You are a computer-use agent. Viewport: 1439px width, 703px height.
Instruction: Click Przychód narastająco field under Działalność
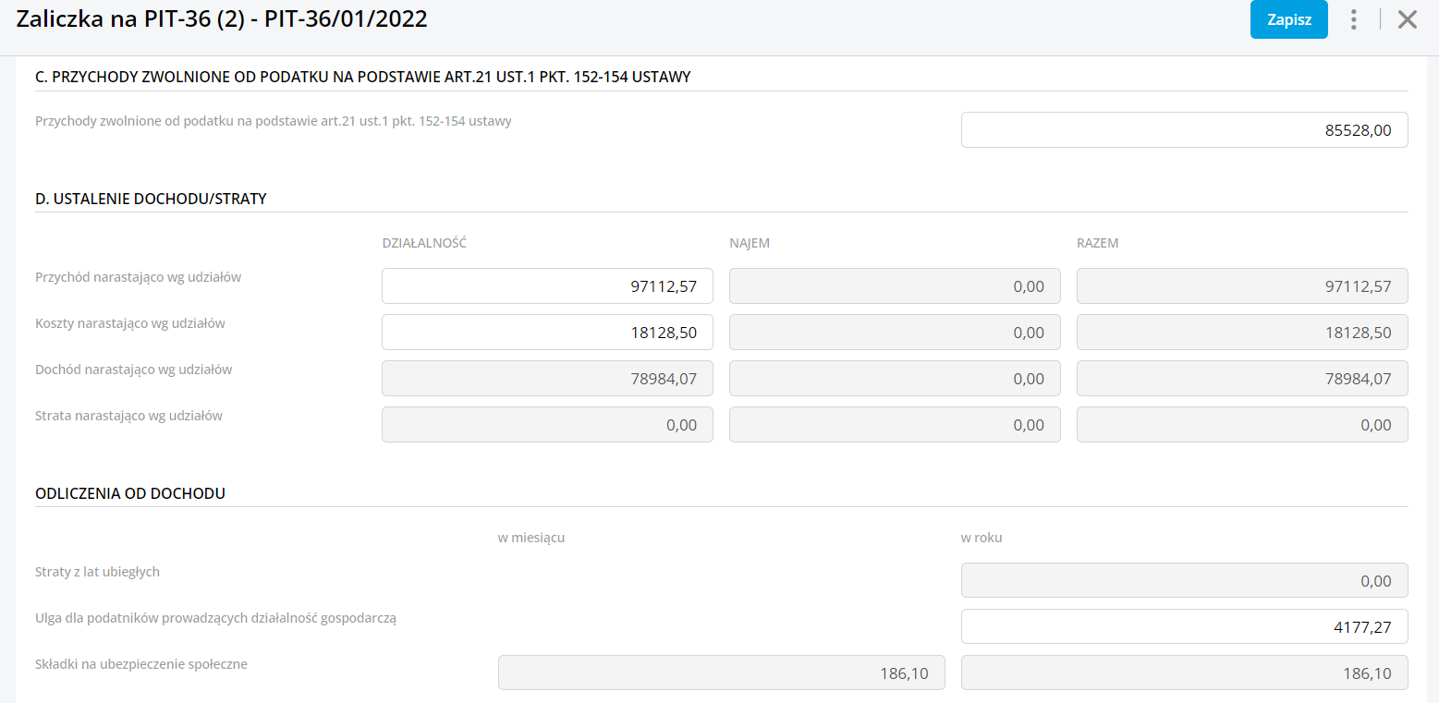click(547, 286)
